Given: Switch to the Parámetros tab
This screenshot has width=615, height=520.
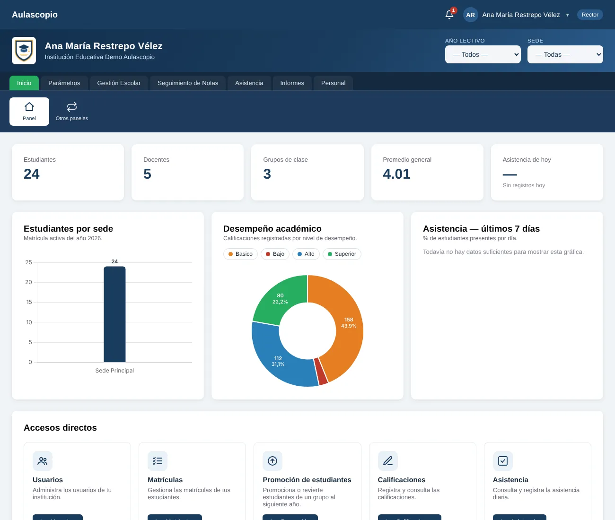Looking at the screenshot, I should 64,83.
